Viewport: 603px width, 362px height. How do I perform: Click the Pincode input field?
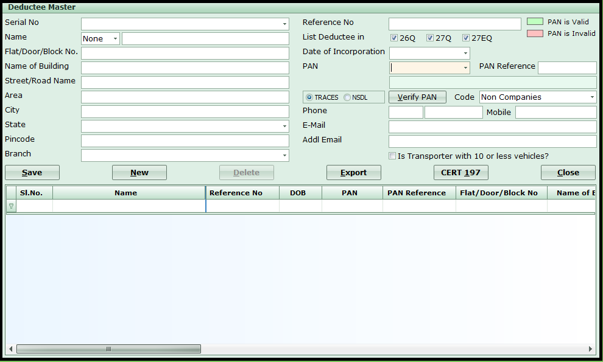click(x=185, y=141)
